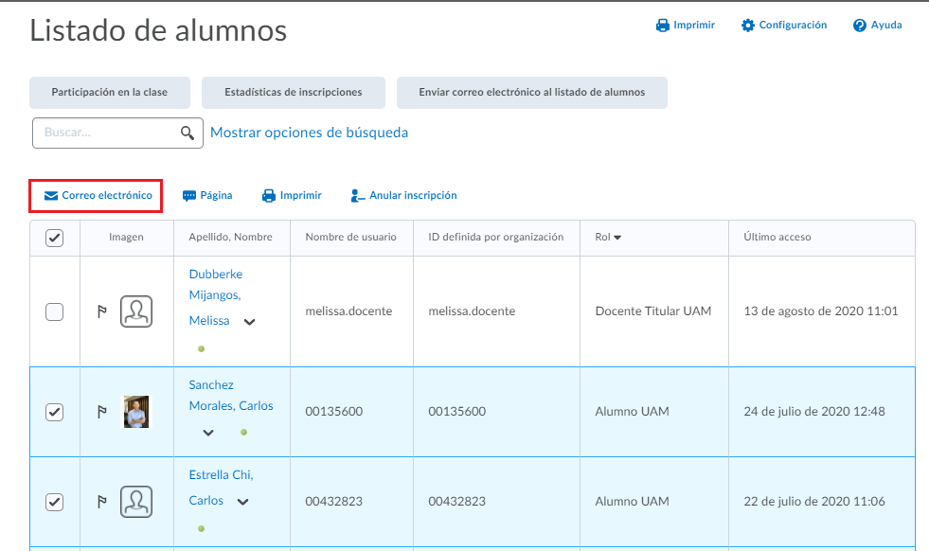Click into the Buscar search field
The height and width of the screenshot is (551, 929).
tap(106, 133)
